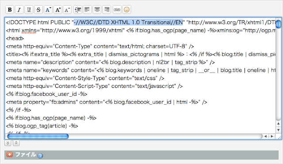Align text right

click(107, 10)
